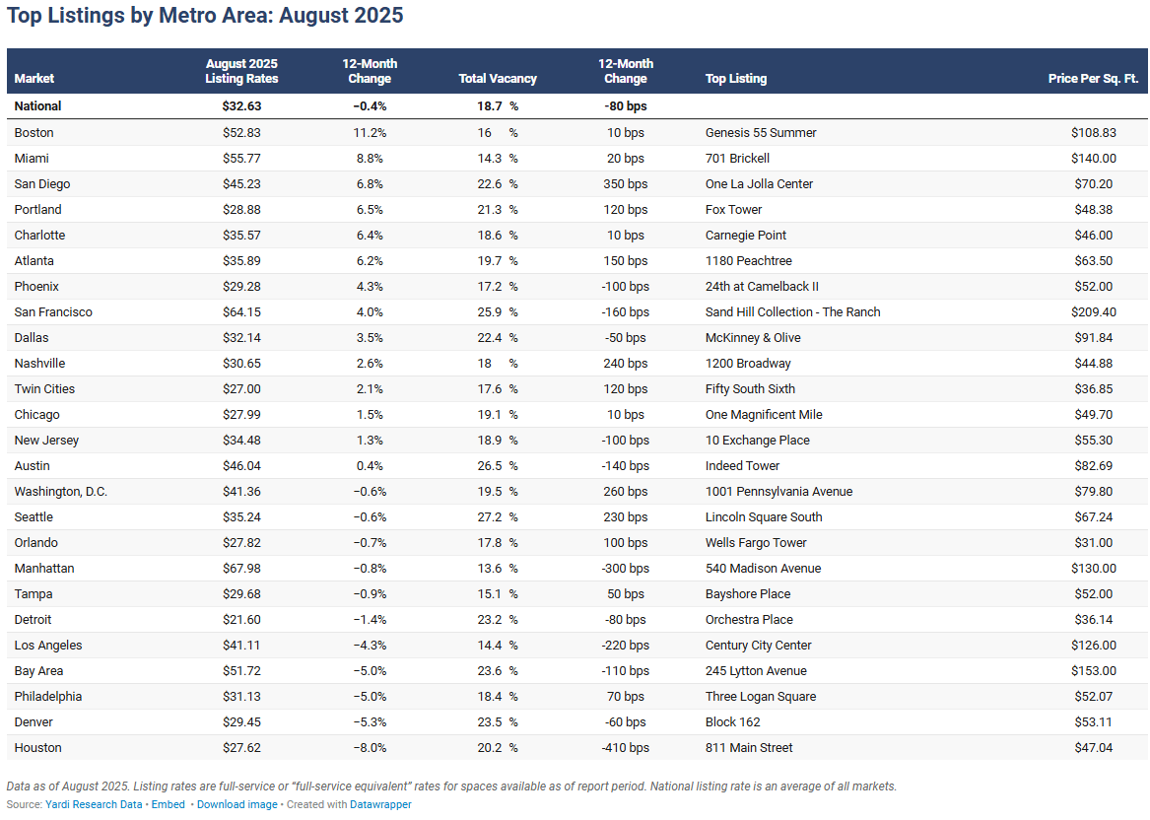The image size is (1150, 820).
Task: Click the National row label
Action: pos(37,106)
